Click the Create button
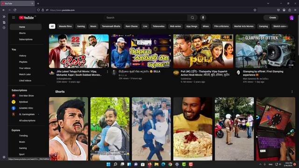 click(271, 18)
